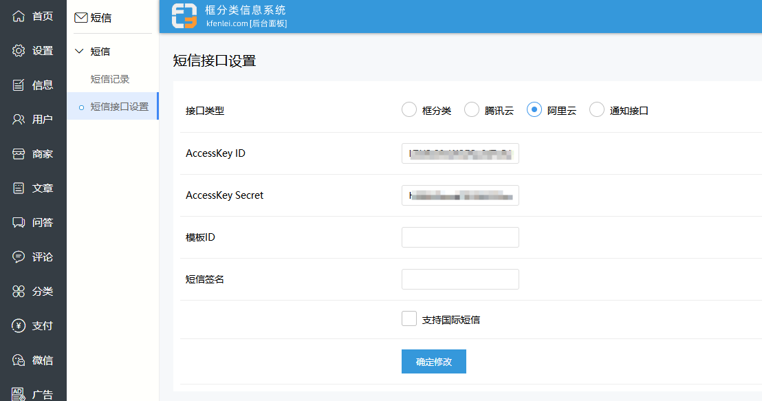Open Articles (文章) document icon
The width and height of the screenshot is (762, 401).
(x=19, y=188)
